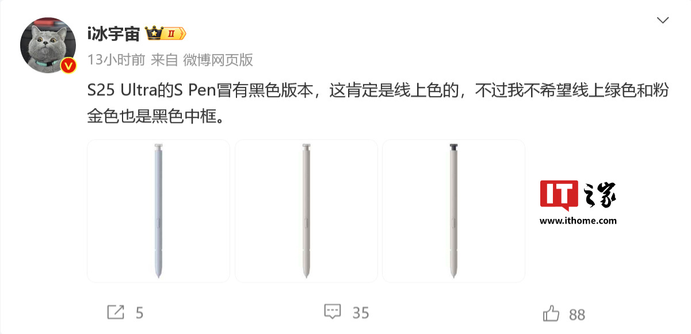Click the repost share icon
Image resolution: width=691 pixels, height=334 pixels.
pos(116,312)
